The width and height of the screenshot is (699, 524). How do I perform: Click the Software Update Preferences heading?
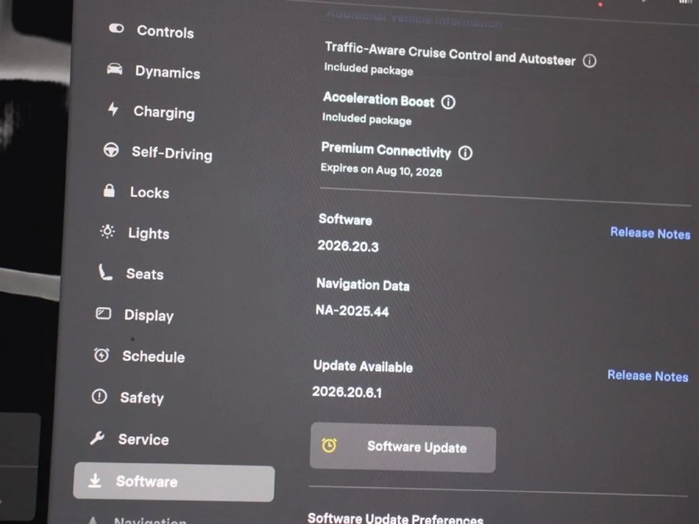[395, 519]
